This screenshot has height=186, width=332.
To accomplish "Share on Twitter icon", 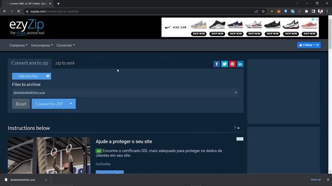I will 225,64.
